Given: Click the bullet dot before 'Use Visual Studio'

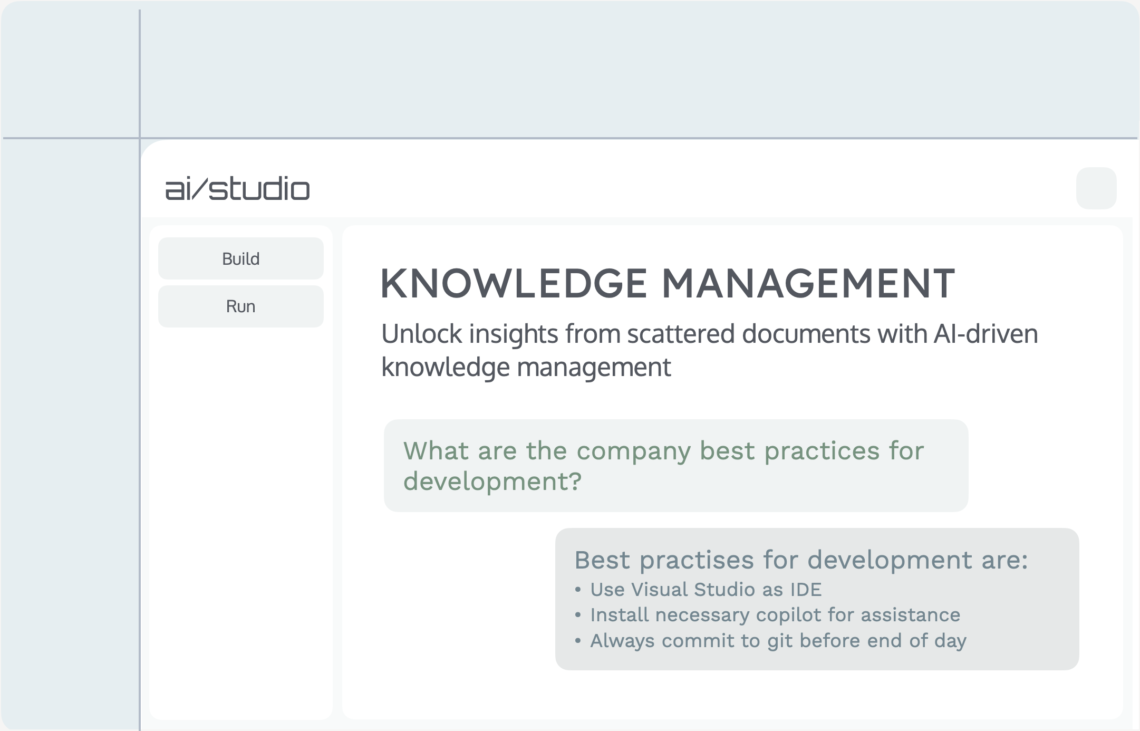Looking at the screenshot, I should point(578,590).
